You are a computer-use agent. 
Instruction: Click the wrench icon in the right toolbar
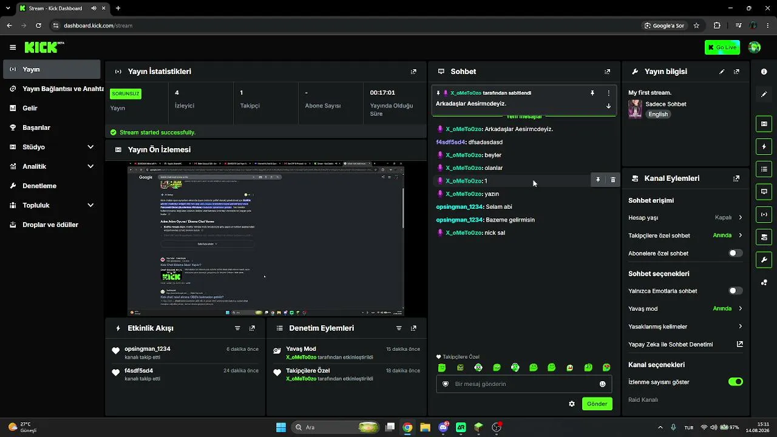(764, 260)
